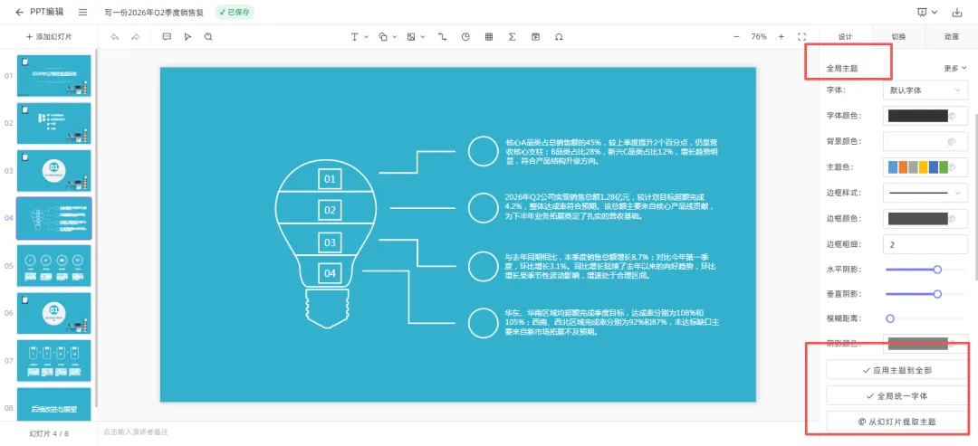Image resolution: width=978 pixels, height=446 pixels.
Task: Insert a symbol using the omega icon
Action: (559, 37)
